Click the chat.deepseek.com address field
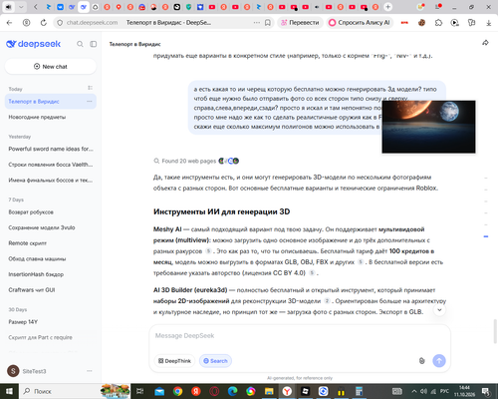Image resolution: width=498 pixels, height=399 pixels. point(92,23)
